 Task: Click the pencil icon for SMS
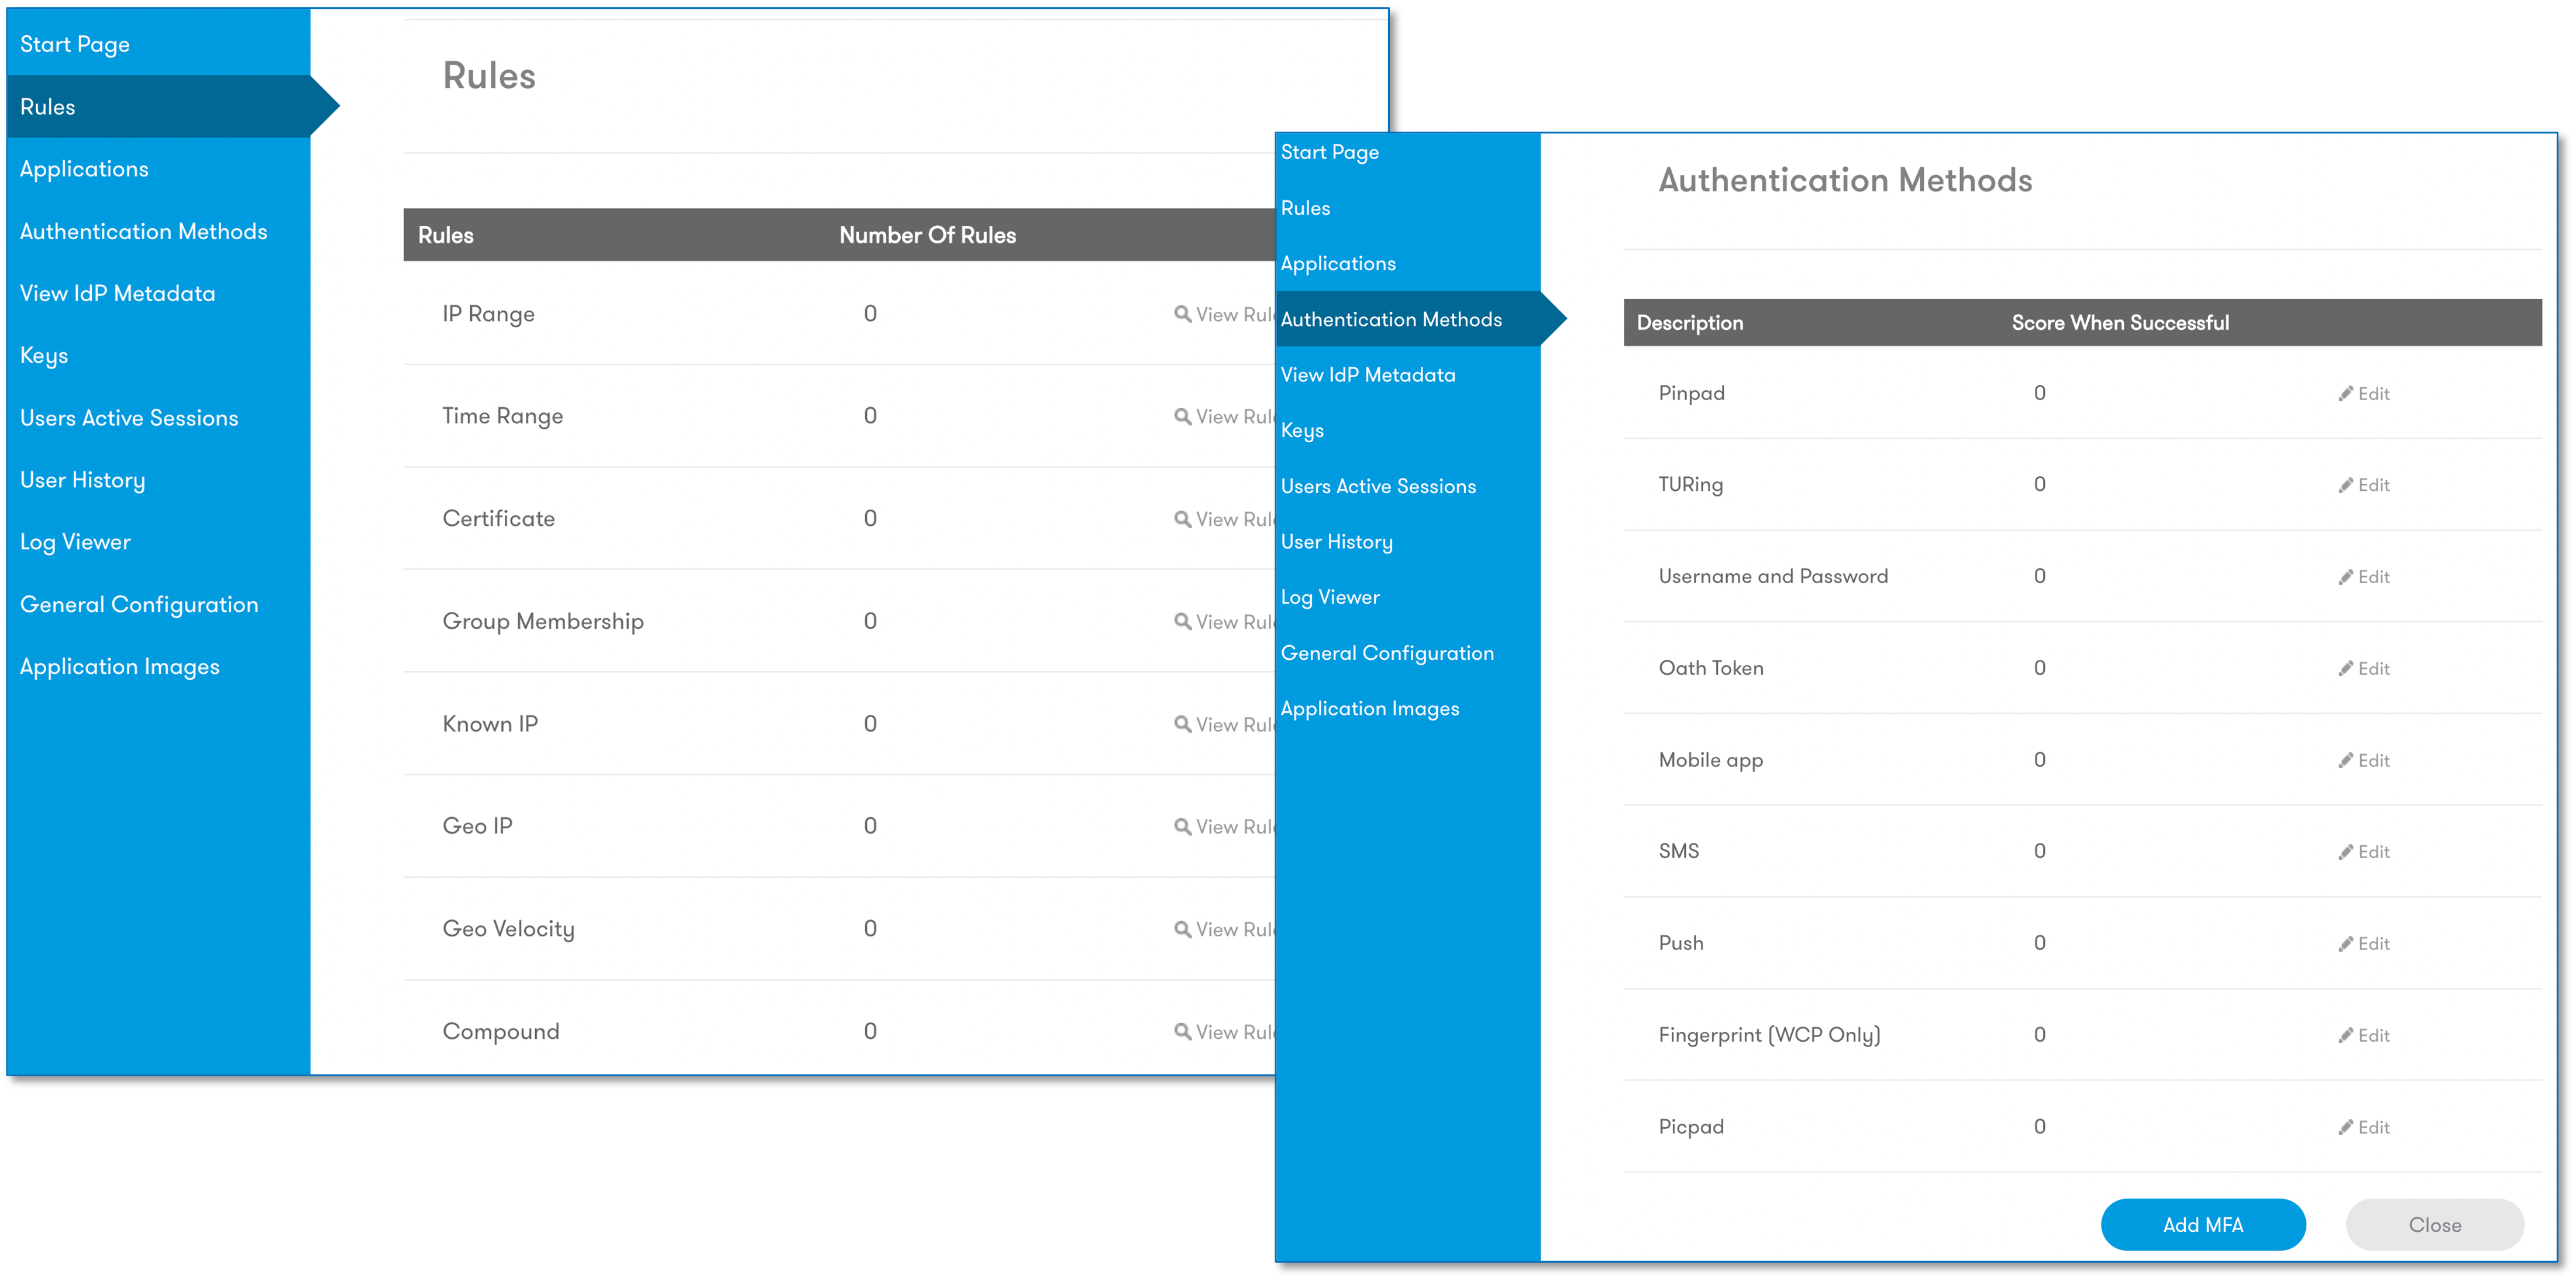tap(2345, 852)
